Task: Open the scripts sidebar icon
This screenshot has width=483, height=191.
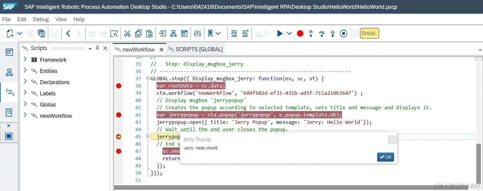Action: [10, 92]
